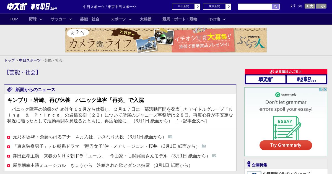The width and height of the screenshot is (332, 174).
Task: Click 東京中日スポーツ subscription button in sidebar
Action: pos(307,79)
